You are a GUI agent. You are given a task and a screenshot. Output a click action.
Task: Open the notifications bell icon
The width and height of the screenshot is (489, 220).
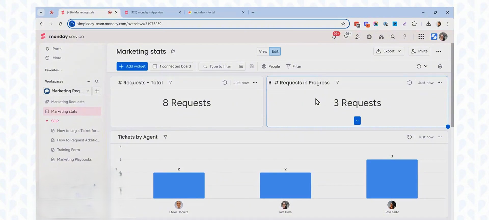[334, 37]
